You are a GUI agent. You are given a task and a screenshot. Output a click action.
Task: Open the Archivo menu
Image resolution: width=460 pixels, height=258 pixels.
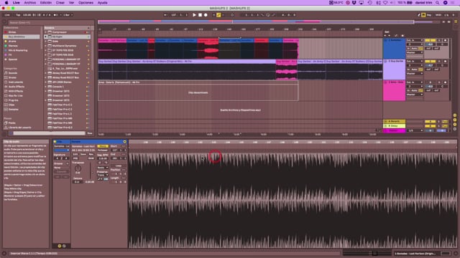pyautogui.click(x=30, y=3)
